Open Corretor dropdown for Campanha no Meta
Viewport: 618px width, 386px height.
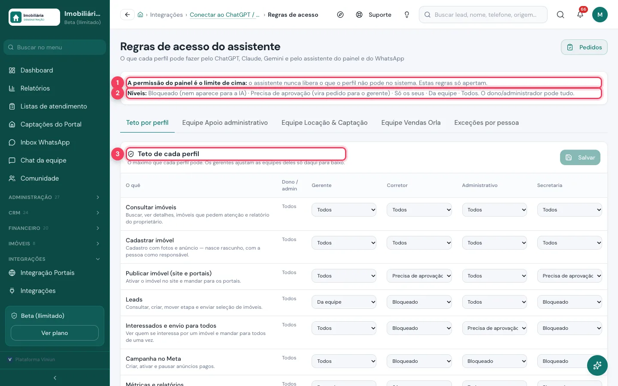[x=419, y=361]
